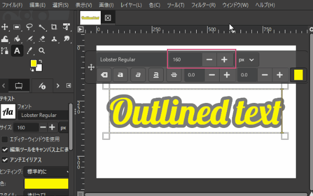Open the フィルター(R) menu
This screenshot has height=196, width=313.
coord(203,5)
